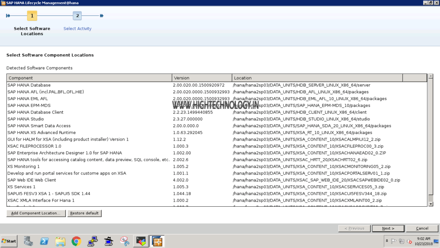
Task: Open Server Manager from the taskbar
Action: (x=28, y=241)
